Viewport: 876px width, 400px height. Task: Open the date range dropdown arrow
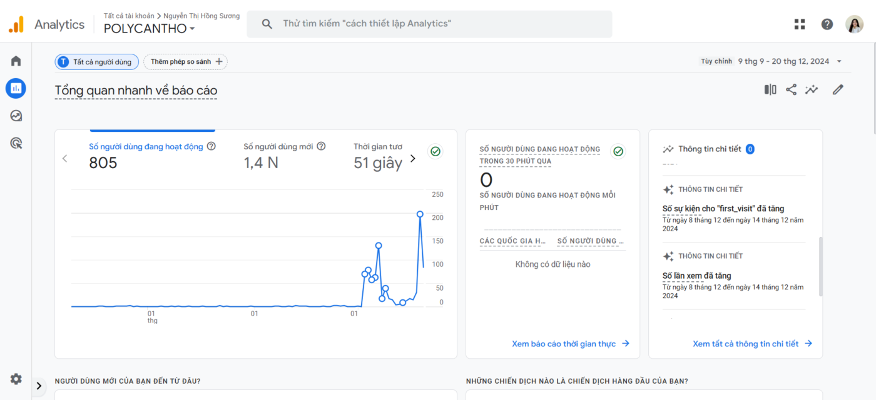coord(839,61)
